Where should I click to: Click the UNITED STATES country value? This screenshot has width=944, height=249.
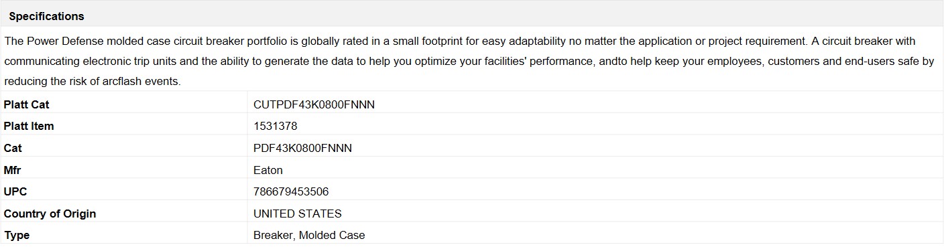coord(298,214)
